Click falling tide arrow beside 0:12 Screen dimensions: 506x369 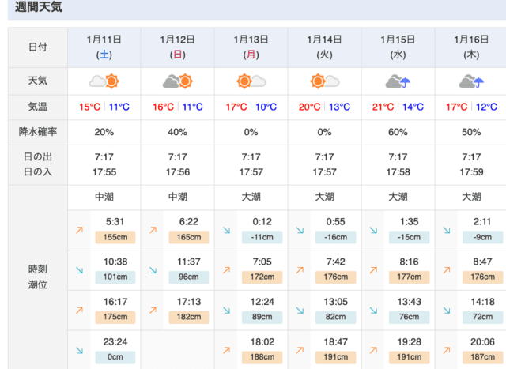(226, 230)
